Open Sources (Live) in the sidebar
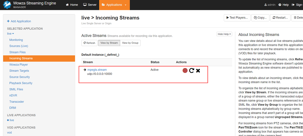The height and width of the screenshot is (136, 303). coord(19,46)
